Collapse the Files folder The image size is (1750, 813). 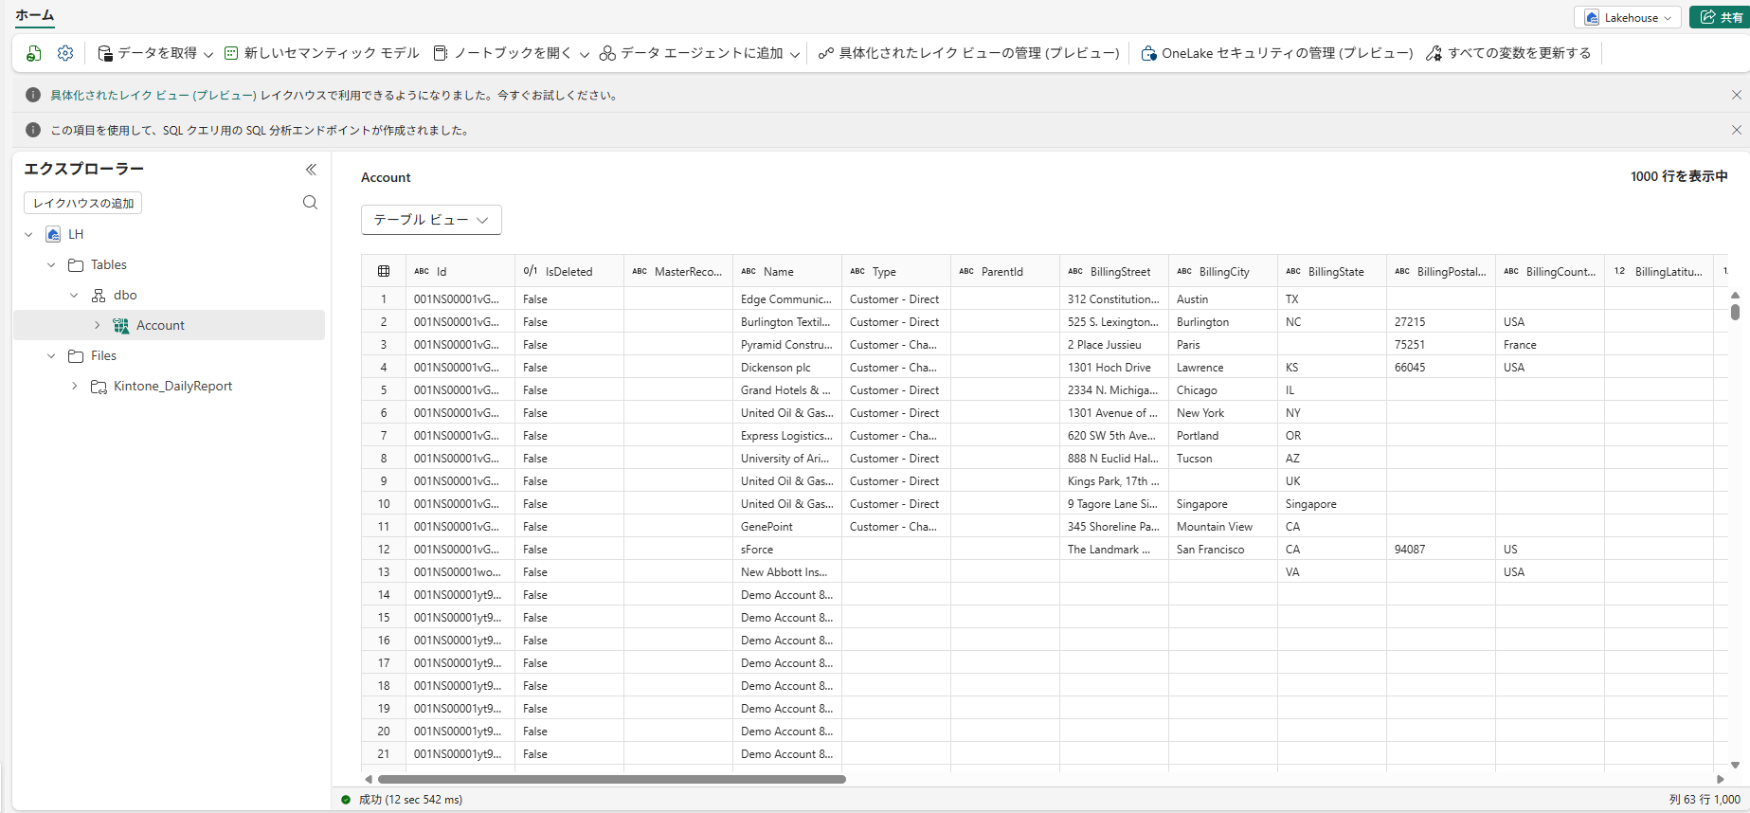tap(51, 355)
